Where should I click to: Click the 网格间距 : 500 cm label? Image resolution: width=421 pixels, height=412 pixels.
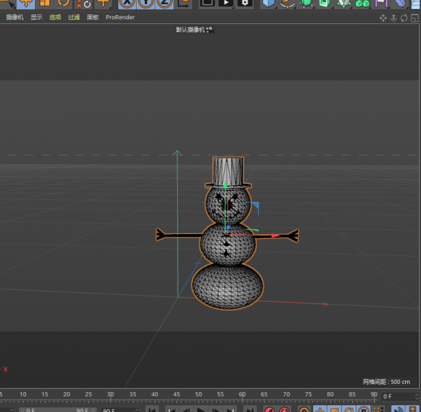(387, 382)
